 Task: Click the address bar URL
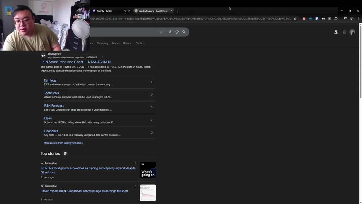pyautogui.click(x=191, y=19)
